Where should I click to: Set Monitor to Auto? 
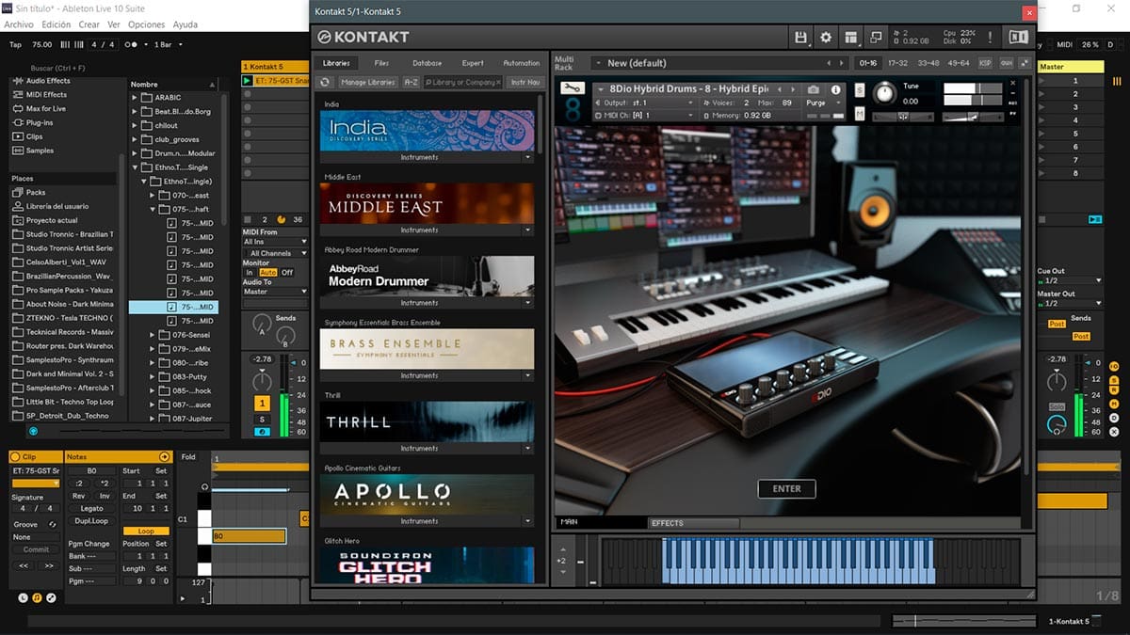267,273
